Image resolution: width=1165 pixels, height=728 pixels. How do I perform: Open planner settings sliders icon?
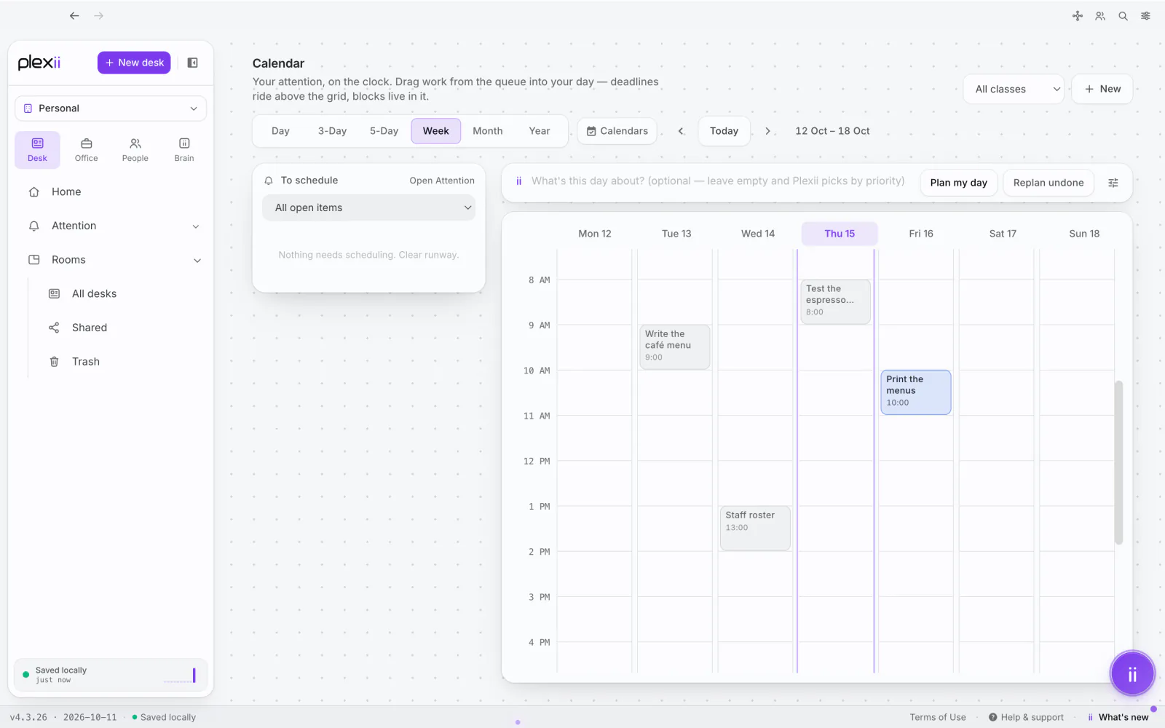coord(1113,183)
